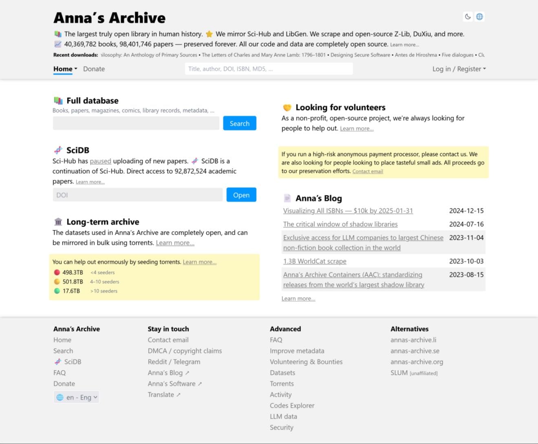Image resolution: width=538 pixels, height=444 pixels.
Task: Open the 1.3B WorldCat scrape post
Action: (x=315, y=262)
